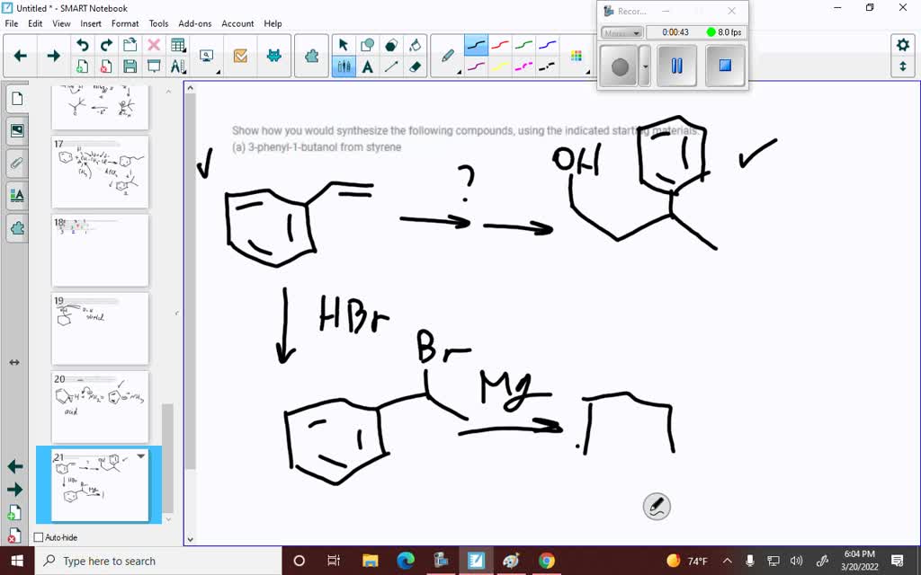Open page 21 thumbnail dropdown menu
The image size is (921, 575).
click(140, 457)
